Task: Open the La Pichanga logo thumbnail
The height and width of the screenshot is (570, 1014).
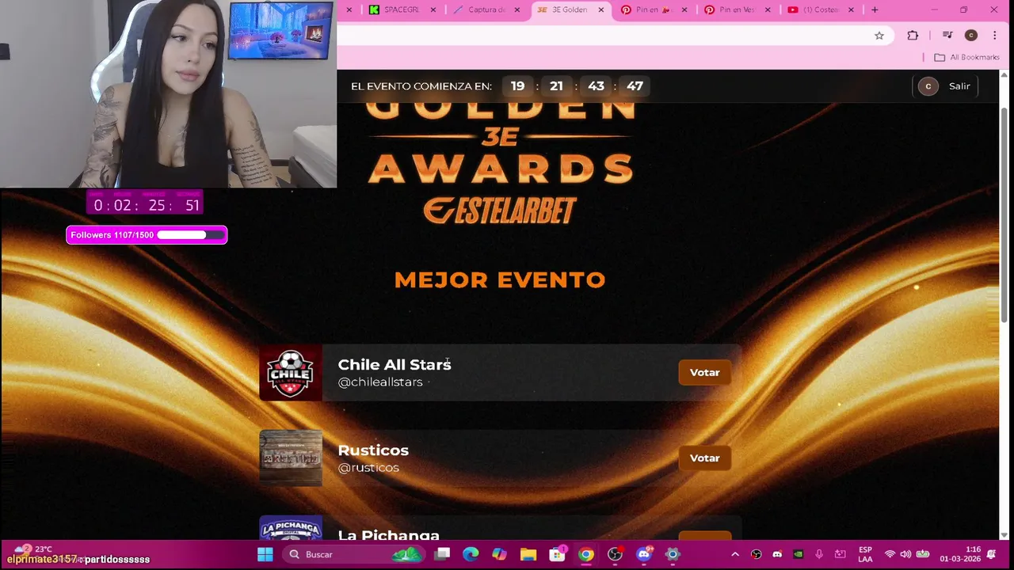Action: (x=291, y=527)
